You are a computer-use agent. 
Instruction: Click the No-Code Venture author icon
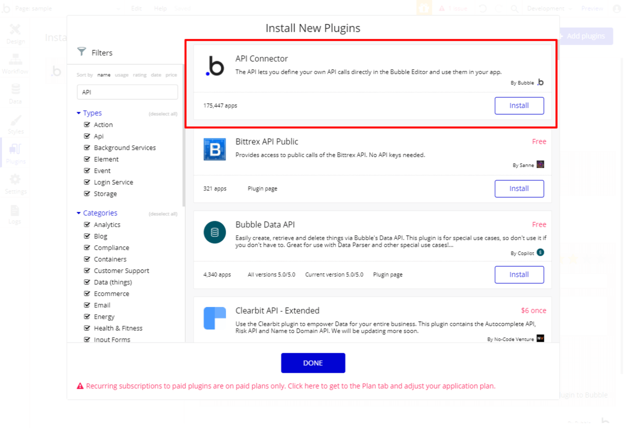540,339
